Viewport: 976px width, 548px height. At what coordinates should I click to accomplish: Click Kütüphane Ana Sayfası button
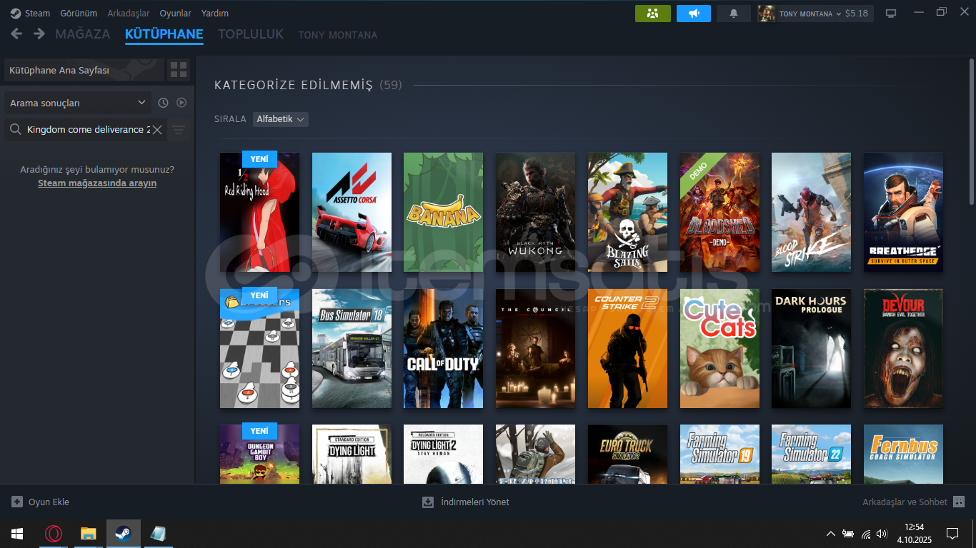pyautogui.click(x=85, y=70)
